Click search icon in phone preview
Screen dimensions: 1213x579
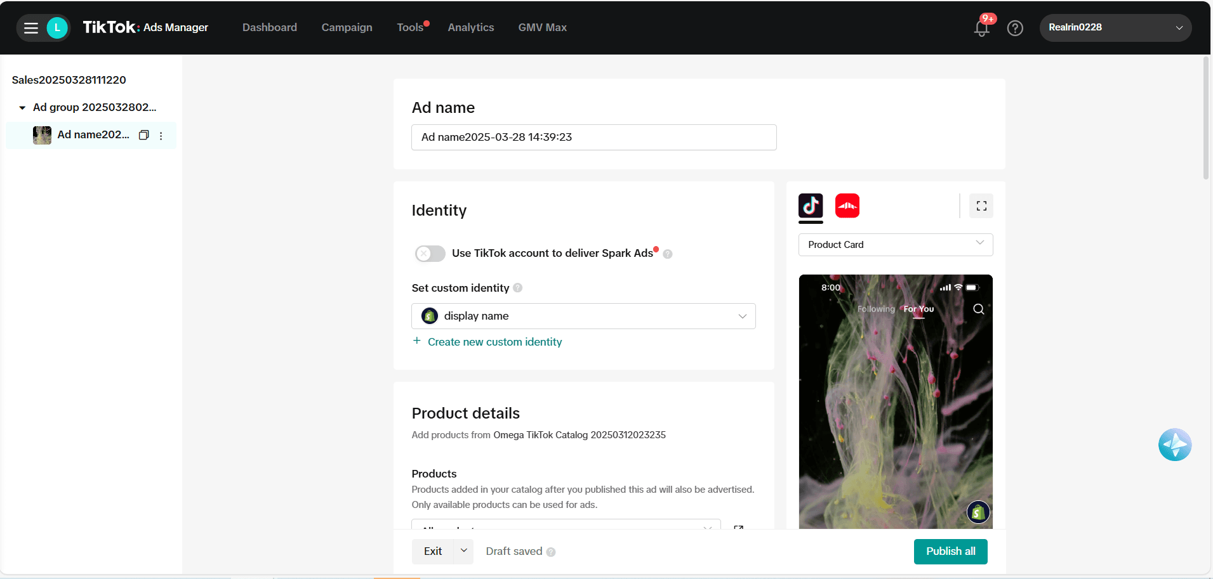[x=978, y=309]
